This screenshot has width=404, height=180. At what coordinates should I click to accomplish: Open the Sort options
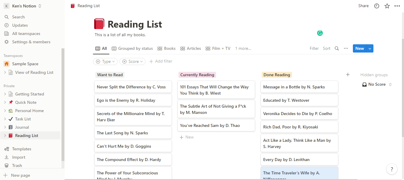pyautogui.click(x=326, y=48)
